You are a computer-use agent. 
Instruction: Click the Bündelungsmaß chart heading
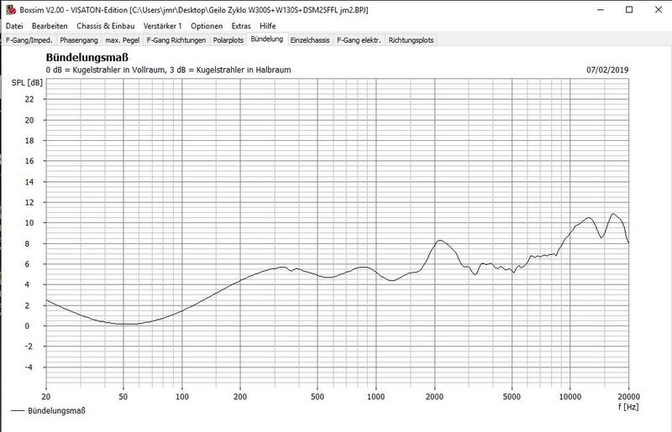[x=87, y=57]
